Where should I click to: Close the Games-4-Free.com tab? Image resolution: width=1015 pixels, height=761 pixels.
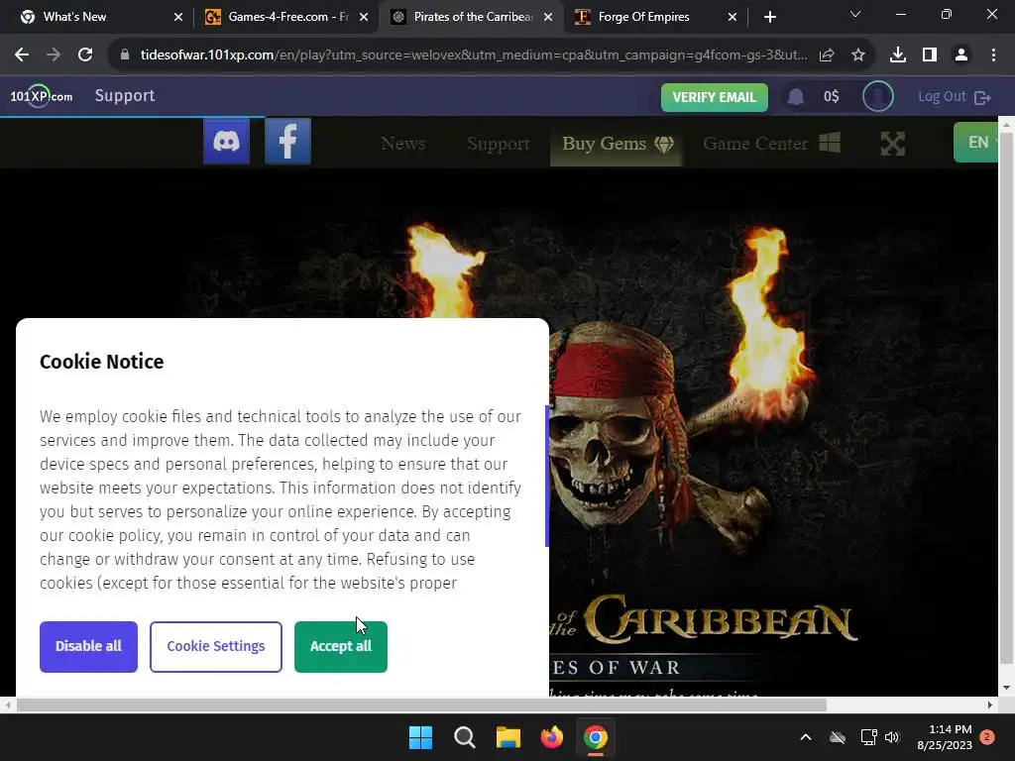pos(364,17)
